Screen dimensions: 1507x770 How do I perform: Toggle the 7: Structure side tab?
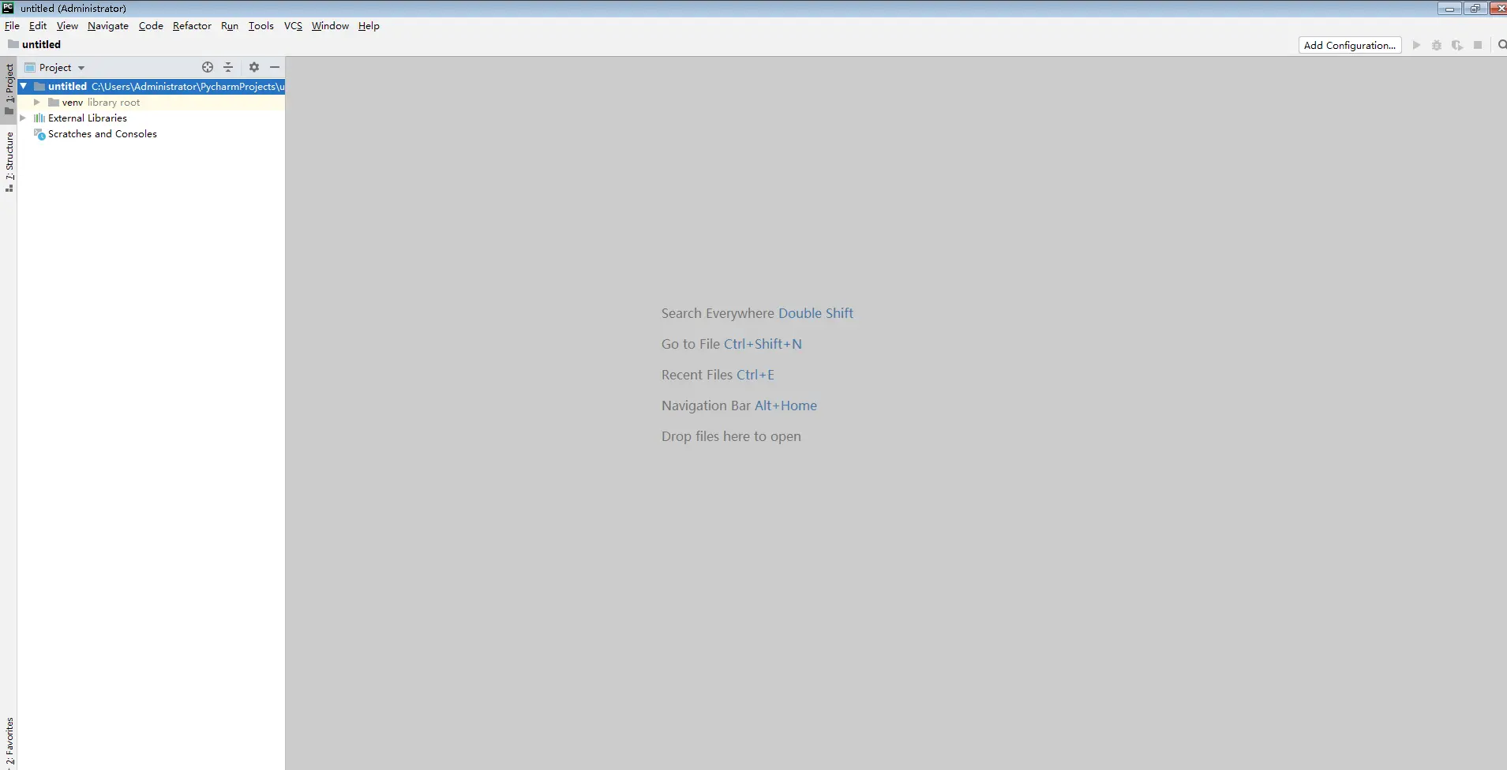tap(9, 162)
